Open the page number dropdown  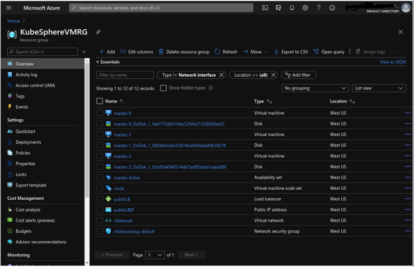pos(155,255)
